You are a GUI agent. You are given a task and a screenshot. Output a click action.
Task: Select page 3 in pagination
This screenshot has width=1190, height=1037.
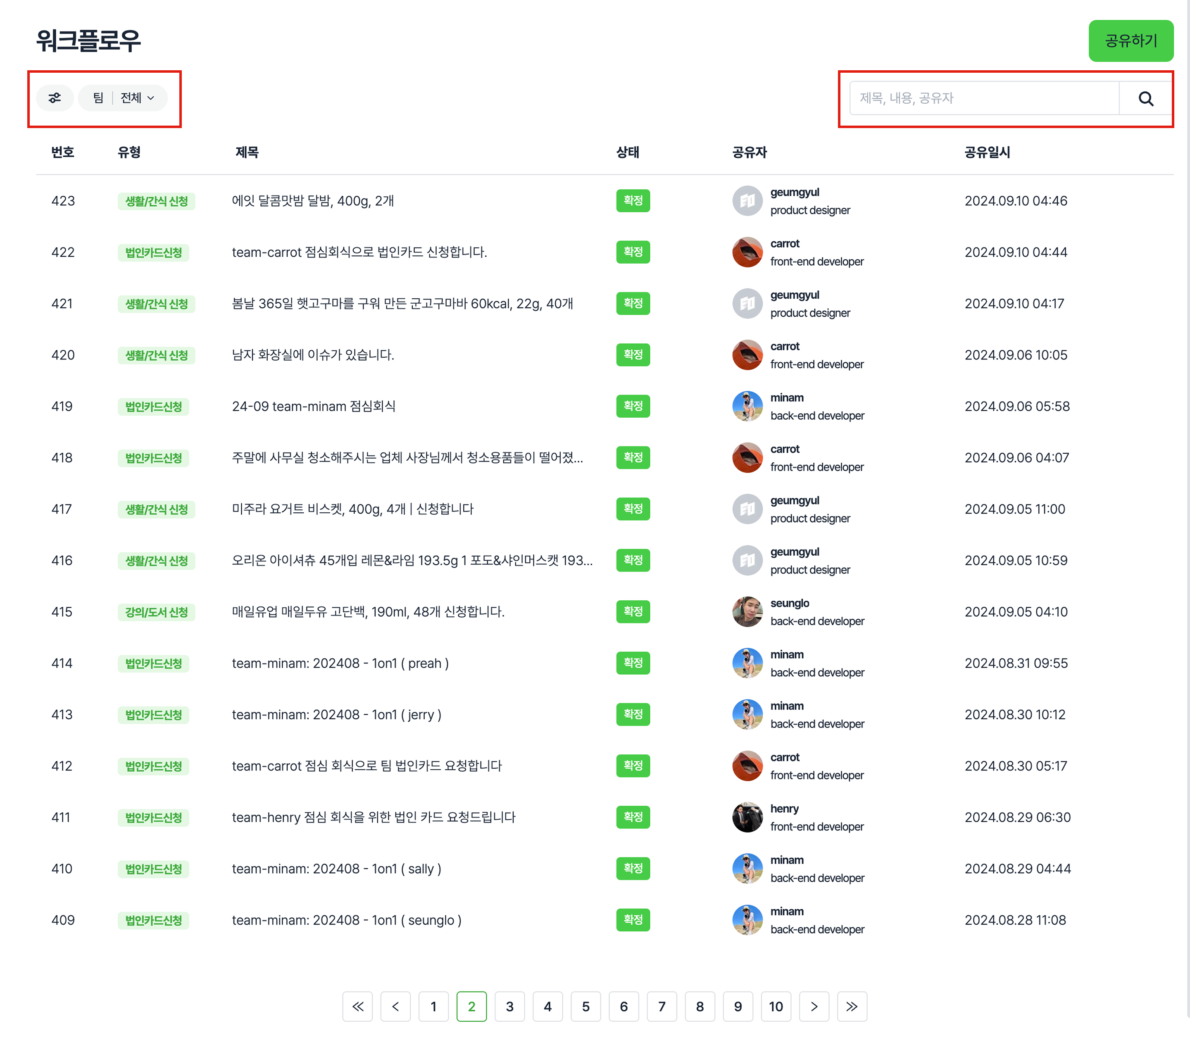pyautogui.click(x=509, y=1006)
